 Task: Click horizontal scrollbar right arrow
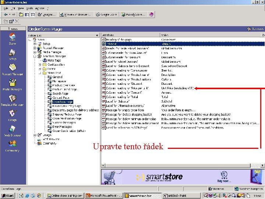pos(262,165)
